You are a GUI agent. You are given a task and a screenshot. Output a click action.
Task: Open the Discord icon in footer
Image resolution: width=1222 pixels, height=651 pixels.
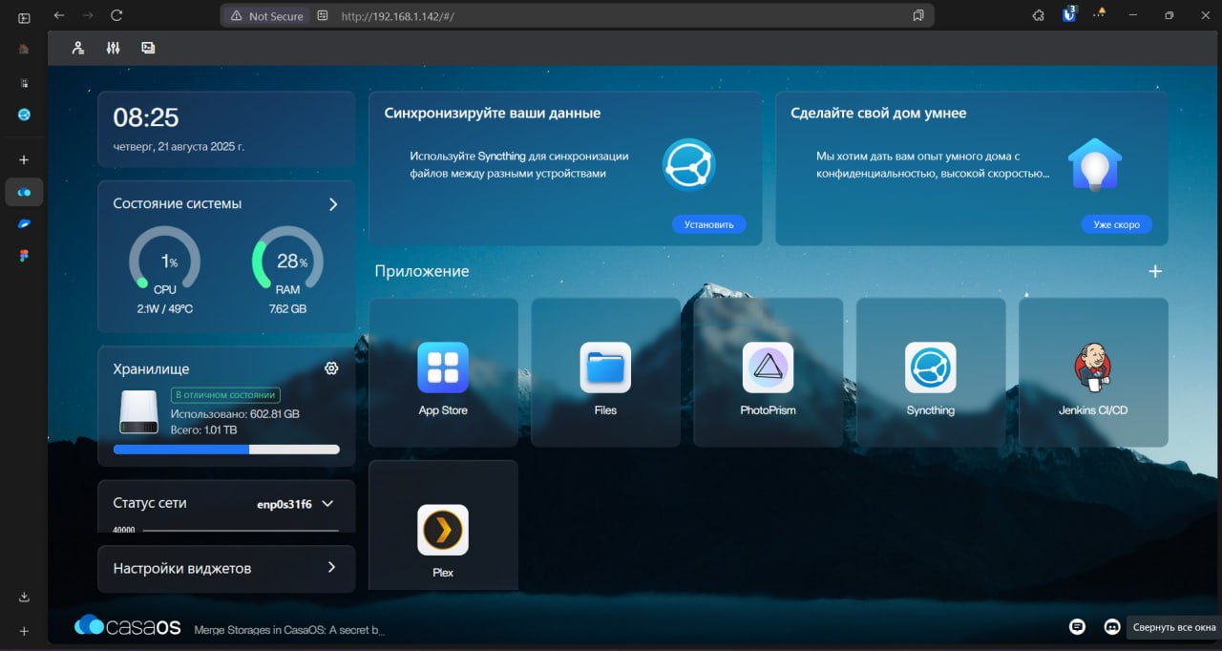click(x=1111, y=627)
